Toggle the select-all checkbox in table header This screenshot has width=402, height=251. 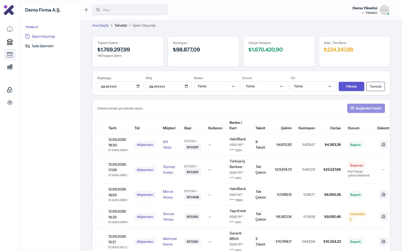[x=99, y=128]
